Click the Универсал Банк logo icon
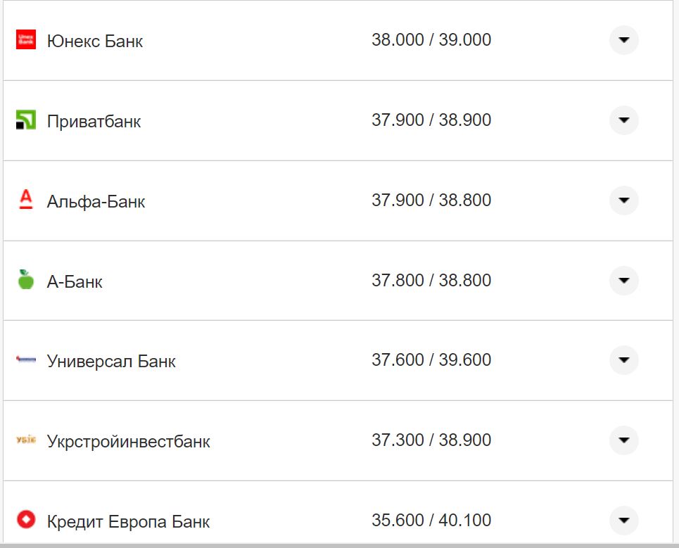 click(26, 360)
